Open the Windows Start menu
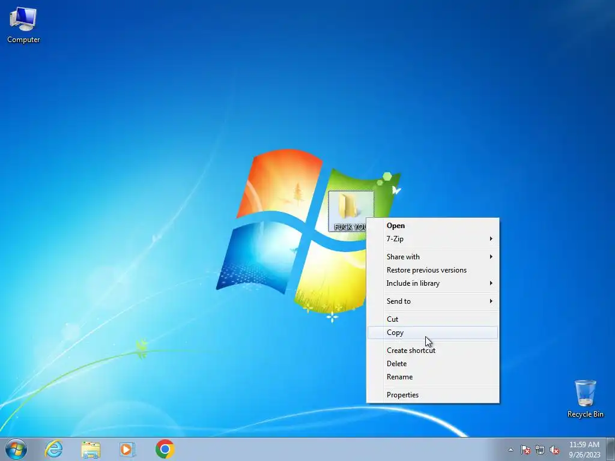This screenshot has width=615, height=461. [x=16, y=449]
